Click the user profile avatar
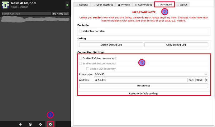The width and height of the screenshot is (215, 127). (5, 5)
